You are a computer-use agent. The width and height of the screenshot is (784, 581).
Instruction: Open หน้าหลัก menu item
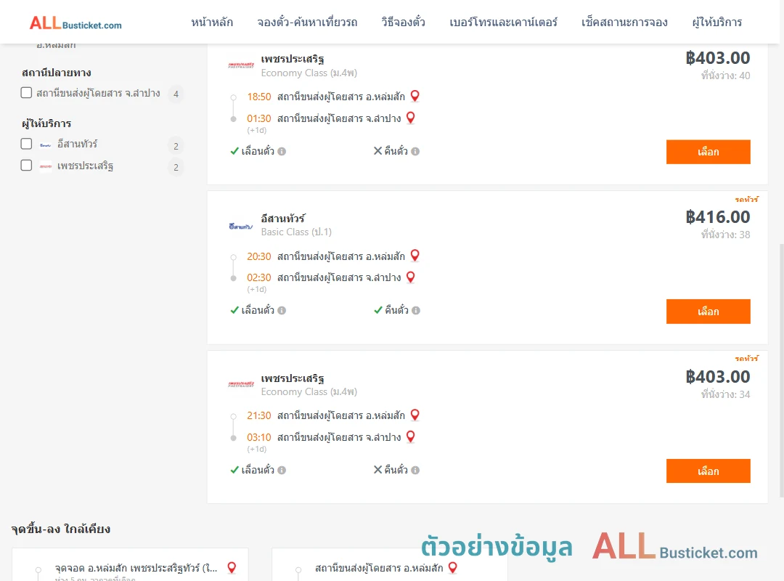[212, 23]
